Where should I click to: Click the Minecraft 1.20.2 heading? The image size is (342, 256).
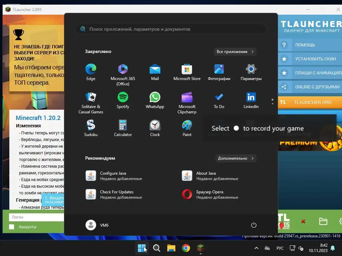pyautogui.click(x=38, y=118)
